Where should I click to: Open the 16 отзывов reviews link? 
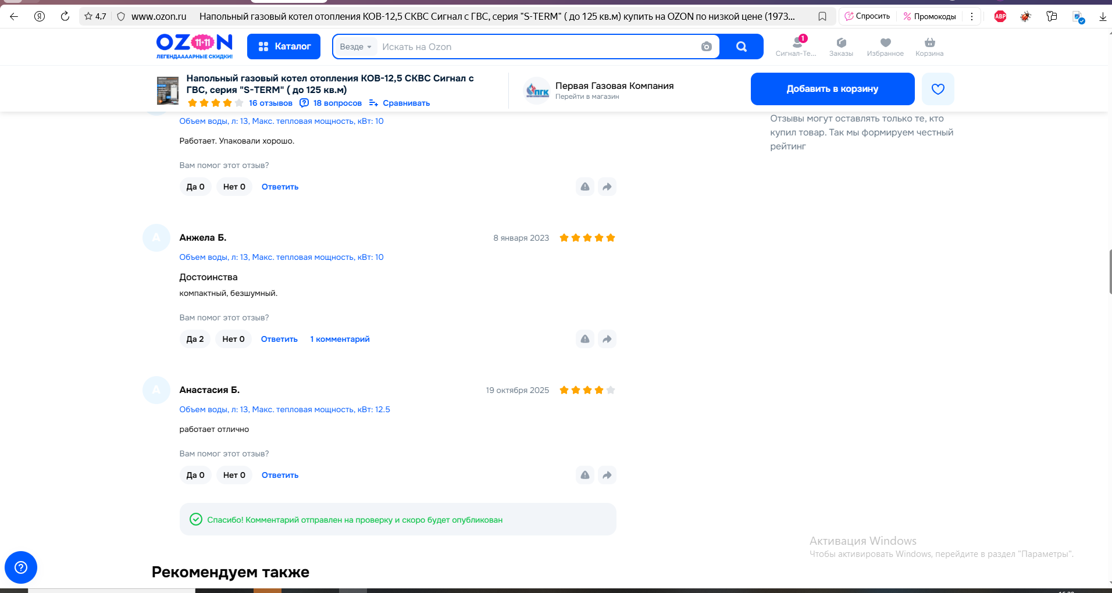pos(270,103)
